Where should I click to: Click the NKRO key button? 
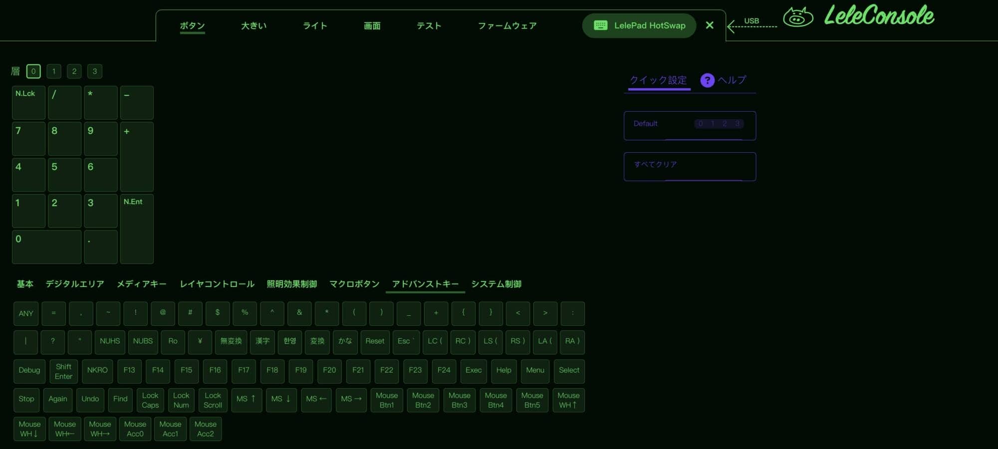coord(97,371)
